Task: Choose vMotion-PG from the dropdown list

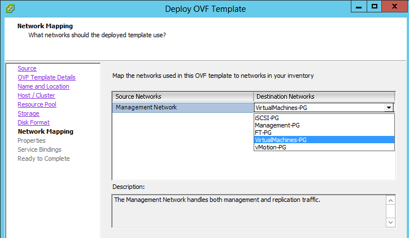Action: tap(272, 147)
